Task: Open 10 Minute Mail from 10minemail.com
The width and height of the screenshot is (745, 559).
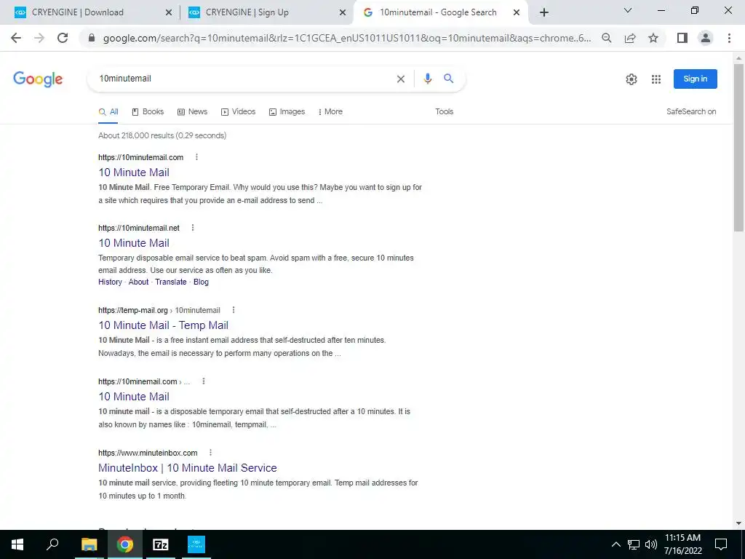Action: [134, 397]
